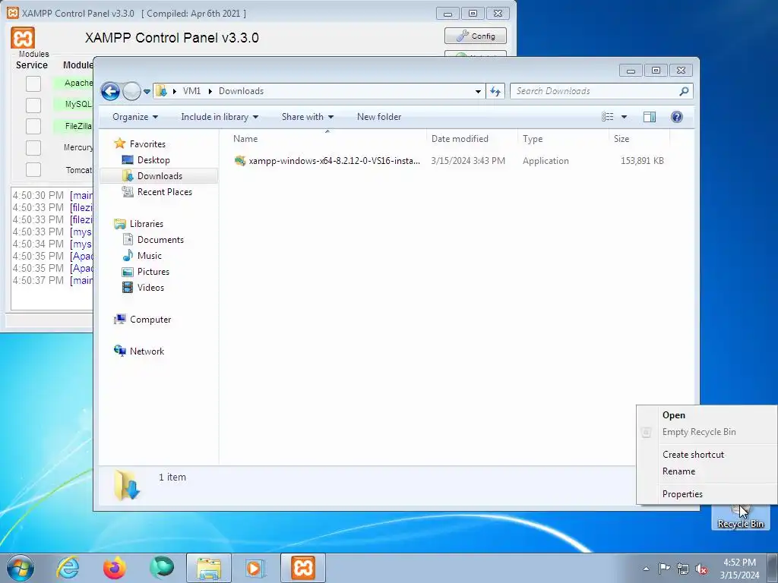
Task: Toggle the preview pane icon
Action: click(650, 117)
